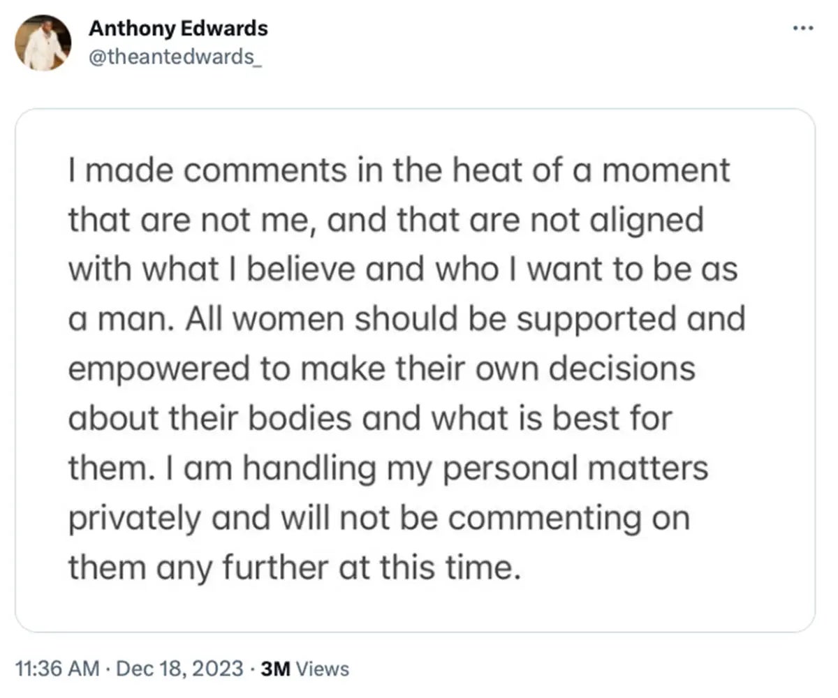This screenshot has height=698, width=838.
Task: Click the line starting "privately and will not"
Action: (x=379, y=518)
